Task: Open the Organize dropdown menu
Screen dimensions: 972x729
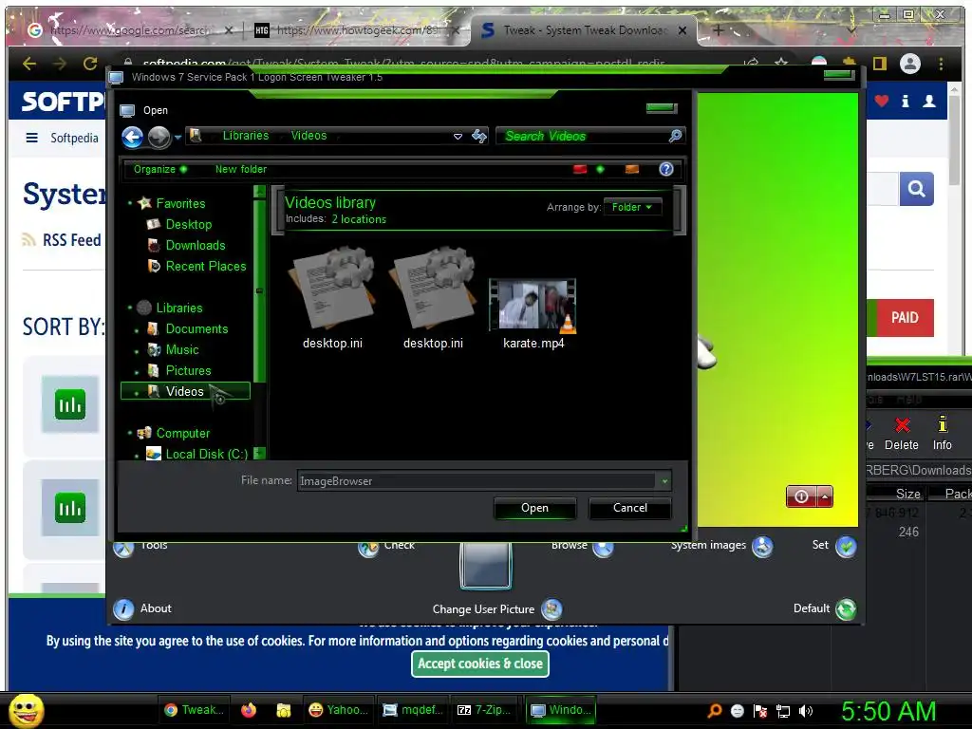Action: [x=159, y=169]
